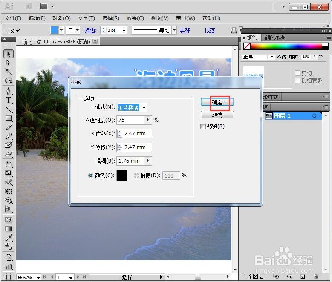Open the 效果(C) menu
The height and width of the screenshot is (282, 332).
click(x=135, y=18)
